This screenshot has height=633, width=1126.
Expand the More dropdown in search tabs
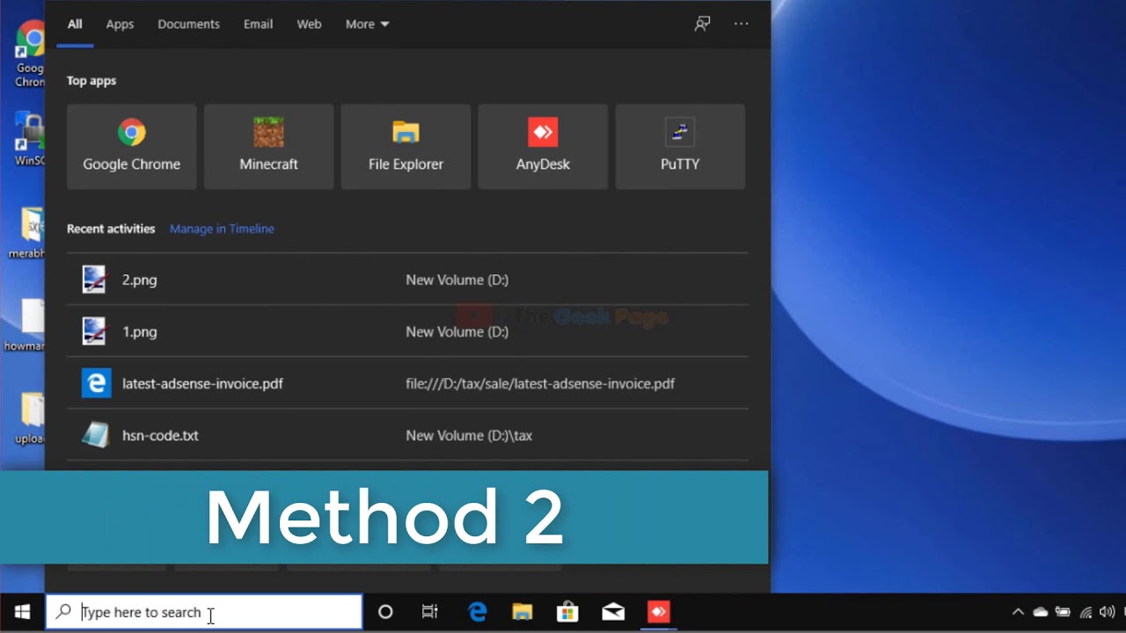(367, 24)
